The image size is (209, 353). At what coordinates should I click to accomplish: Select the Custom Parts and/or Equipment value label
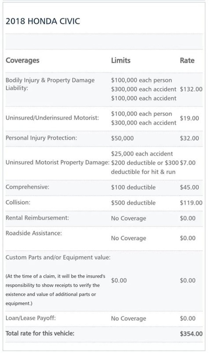58,258
